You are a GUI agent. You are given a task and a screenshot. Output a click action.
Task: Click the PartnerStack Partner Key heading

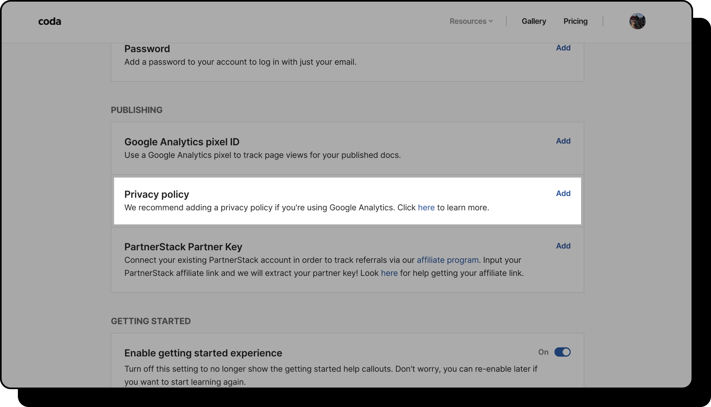[183, 247]
